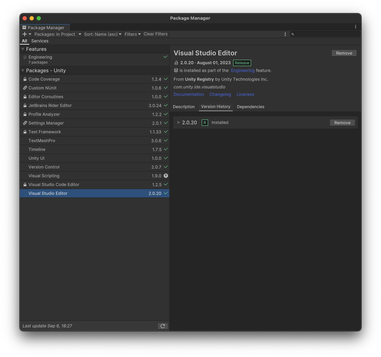This screenshot has height=357, width=381.
Task: Open the Packages: In Project dropdown
Action: (57, 34)
